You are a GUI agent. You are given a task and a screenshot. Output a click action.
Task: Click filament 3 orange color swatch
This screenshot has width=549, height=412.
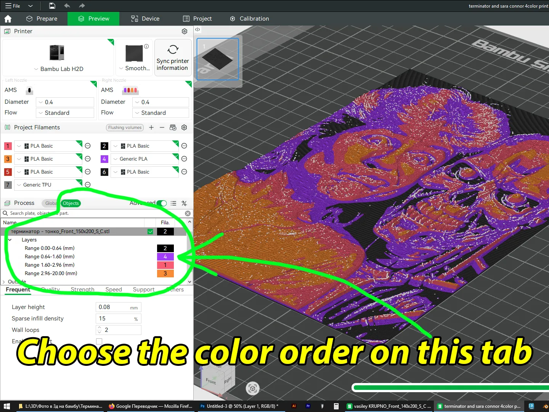pyautogui.click(x=8, y=159)
